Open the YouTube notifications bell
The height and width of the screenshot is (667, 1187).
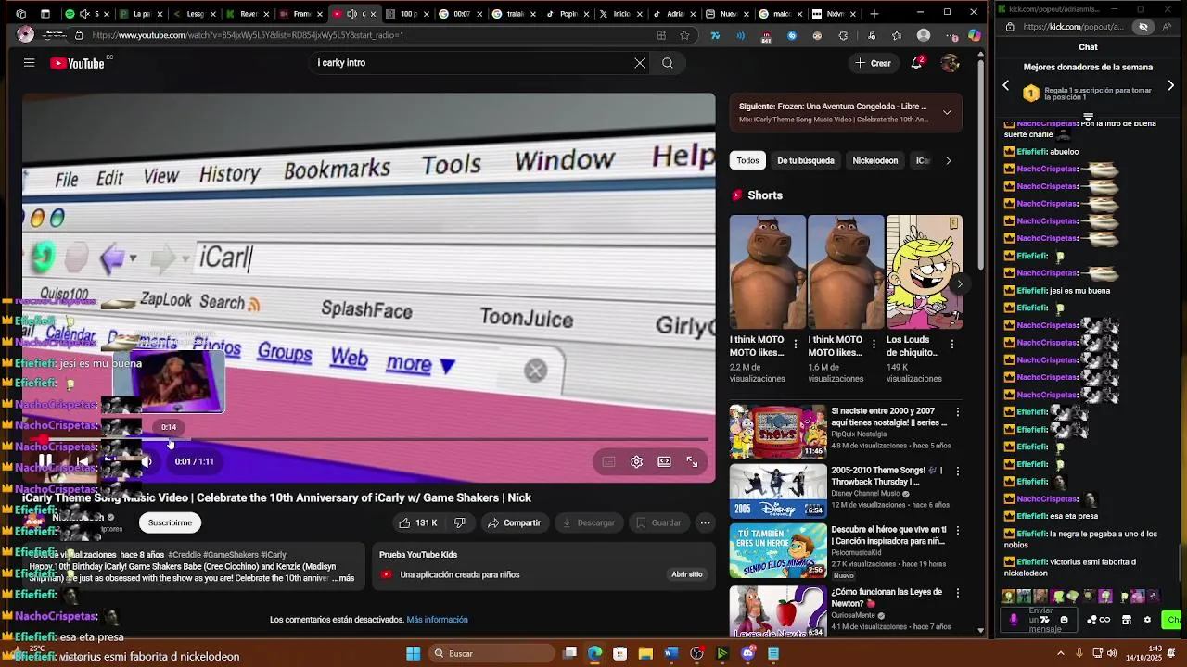[916, 63]
